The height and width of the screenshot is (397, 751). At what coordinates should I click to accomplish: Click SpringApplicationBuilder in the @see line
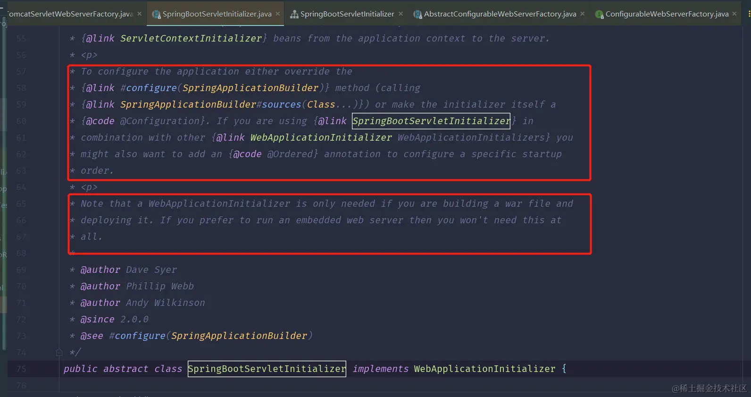pos(239,336)
